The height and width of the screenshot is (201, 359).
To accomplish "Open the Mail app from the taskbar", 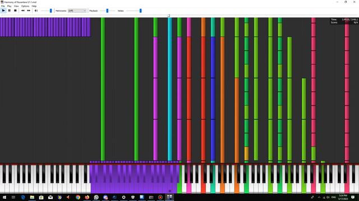I will (50, 197).
